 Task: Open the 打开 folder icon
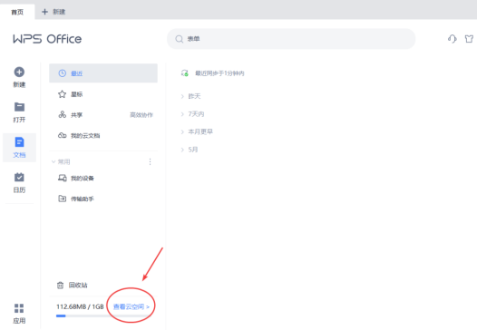click(x=19, y=107)
